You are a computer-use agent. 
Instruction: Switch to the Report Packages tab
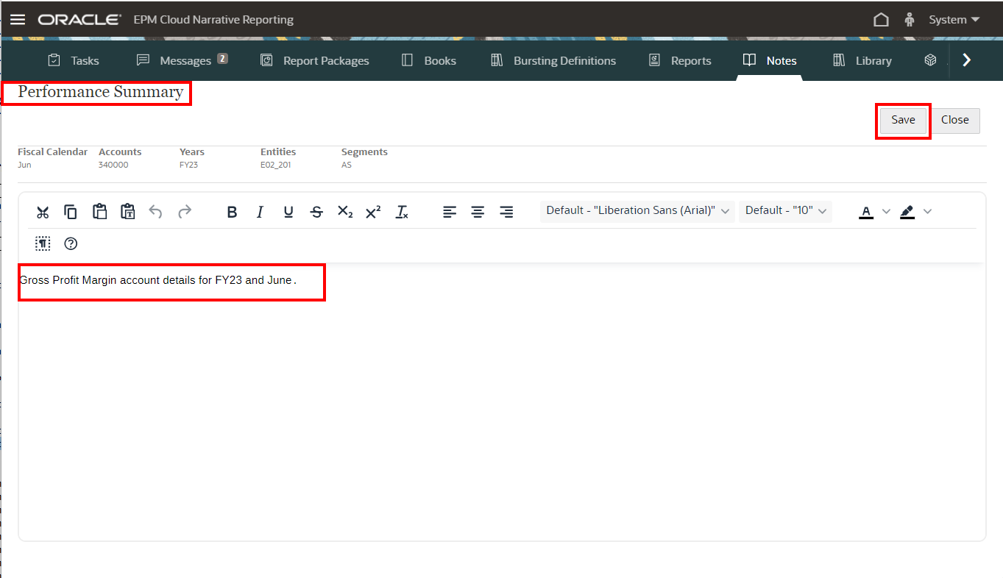pyautogui.click(x=314, y=60)
